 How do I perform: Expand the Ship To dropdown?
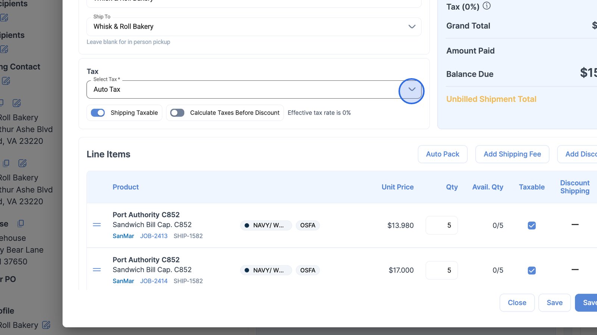[412, 27]
